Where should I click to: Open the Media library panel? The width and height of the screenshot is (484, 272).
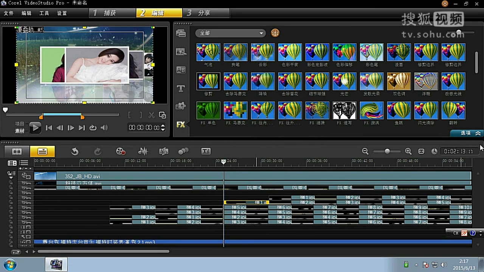(181, 34)
